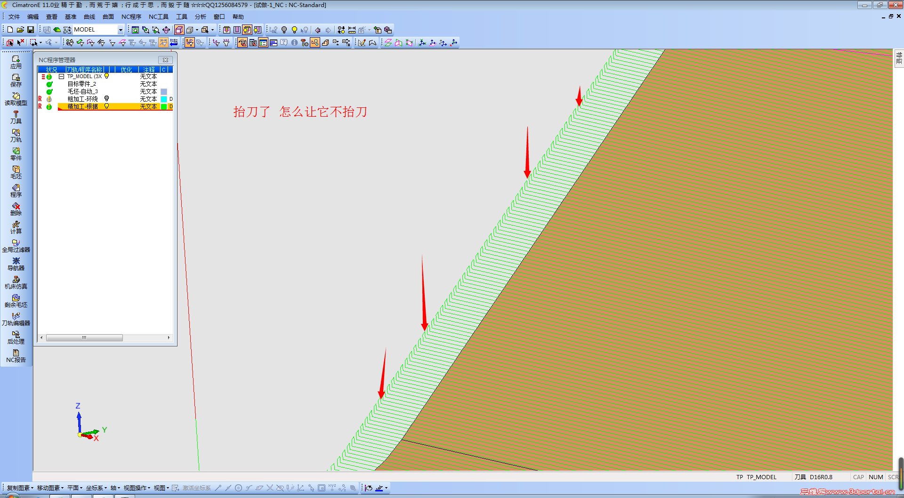Click the yellow light bulb toolbar icon
Screen dimensions: 904x498
pos(294,30)
